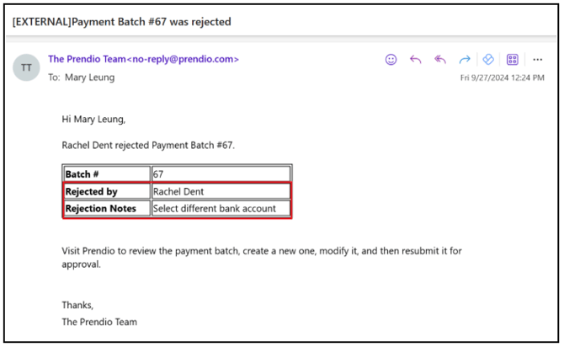Viewport: 564px width, 347px height.
Task: Click the Rejection Notes label cell
Action: (x=107, y=208)
